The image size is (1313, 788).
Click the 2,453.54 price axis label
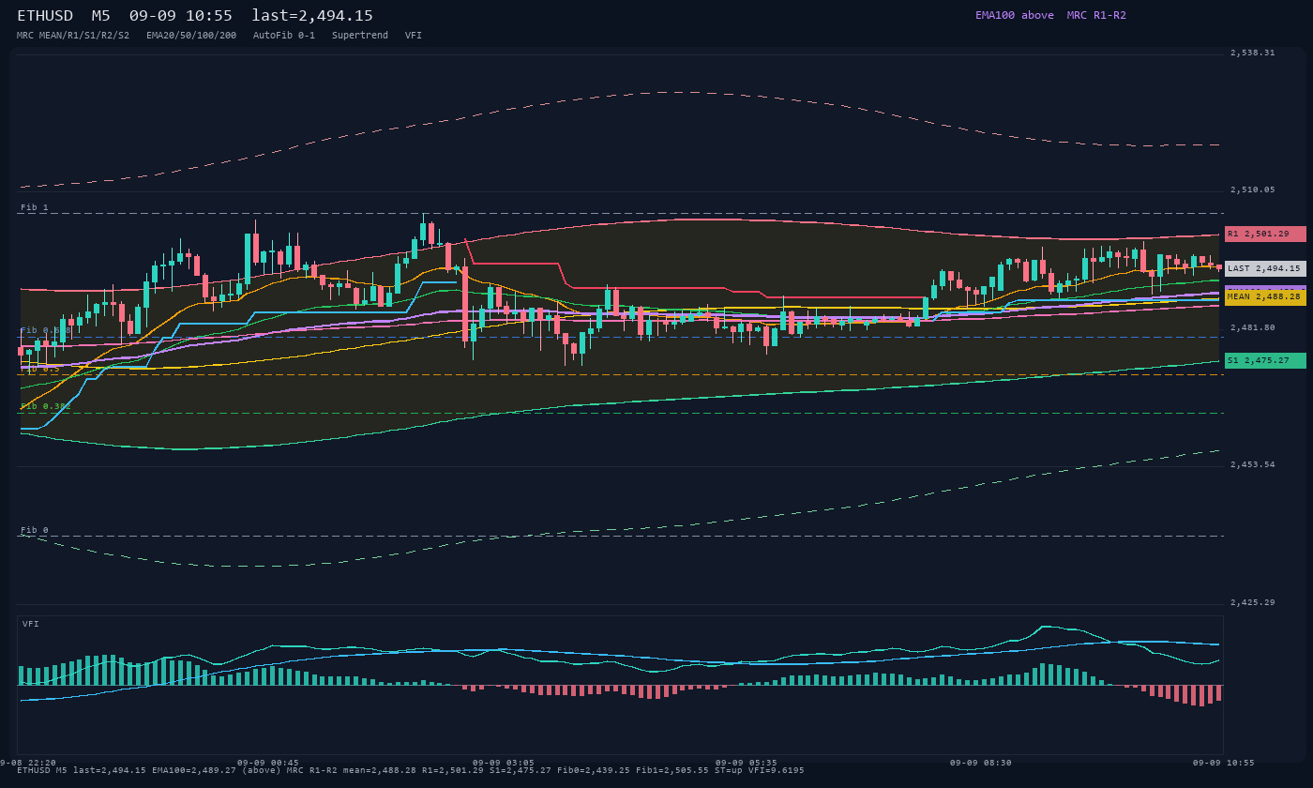coord(1253,464)
